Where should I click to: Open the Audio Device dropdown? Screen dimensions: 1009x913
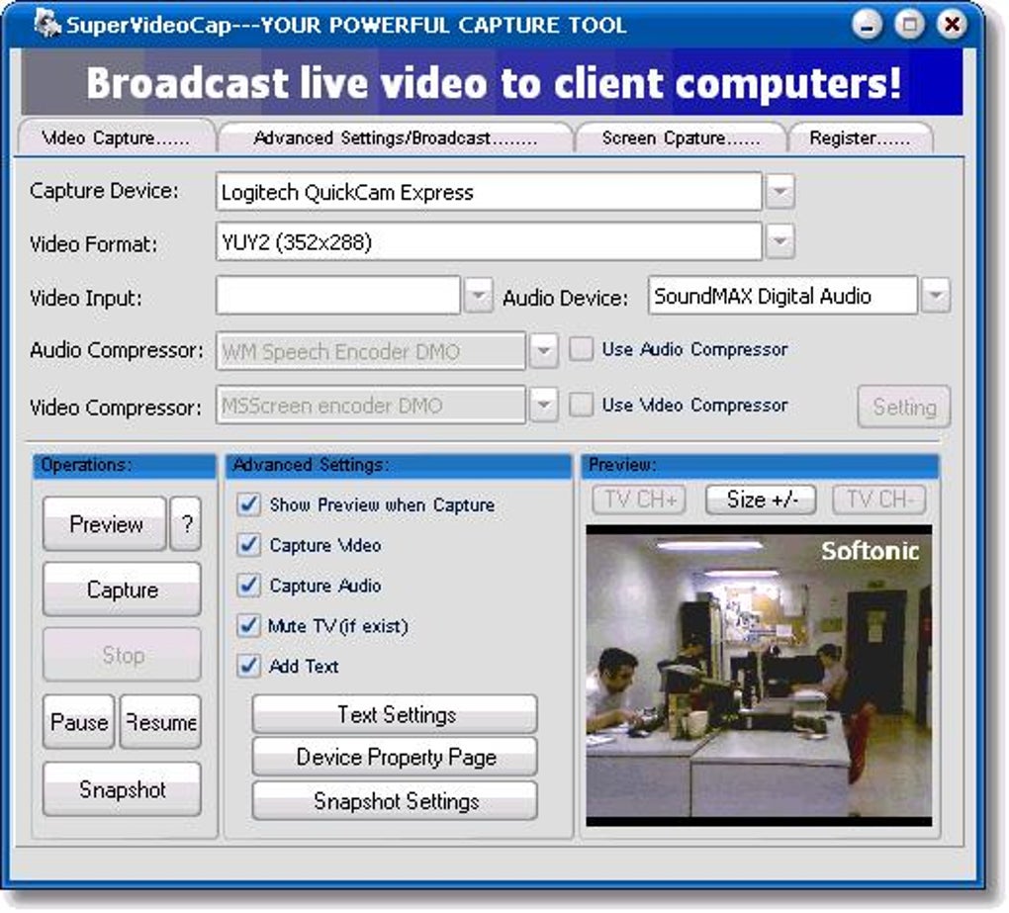point(935,296)
